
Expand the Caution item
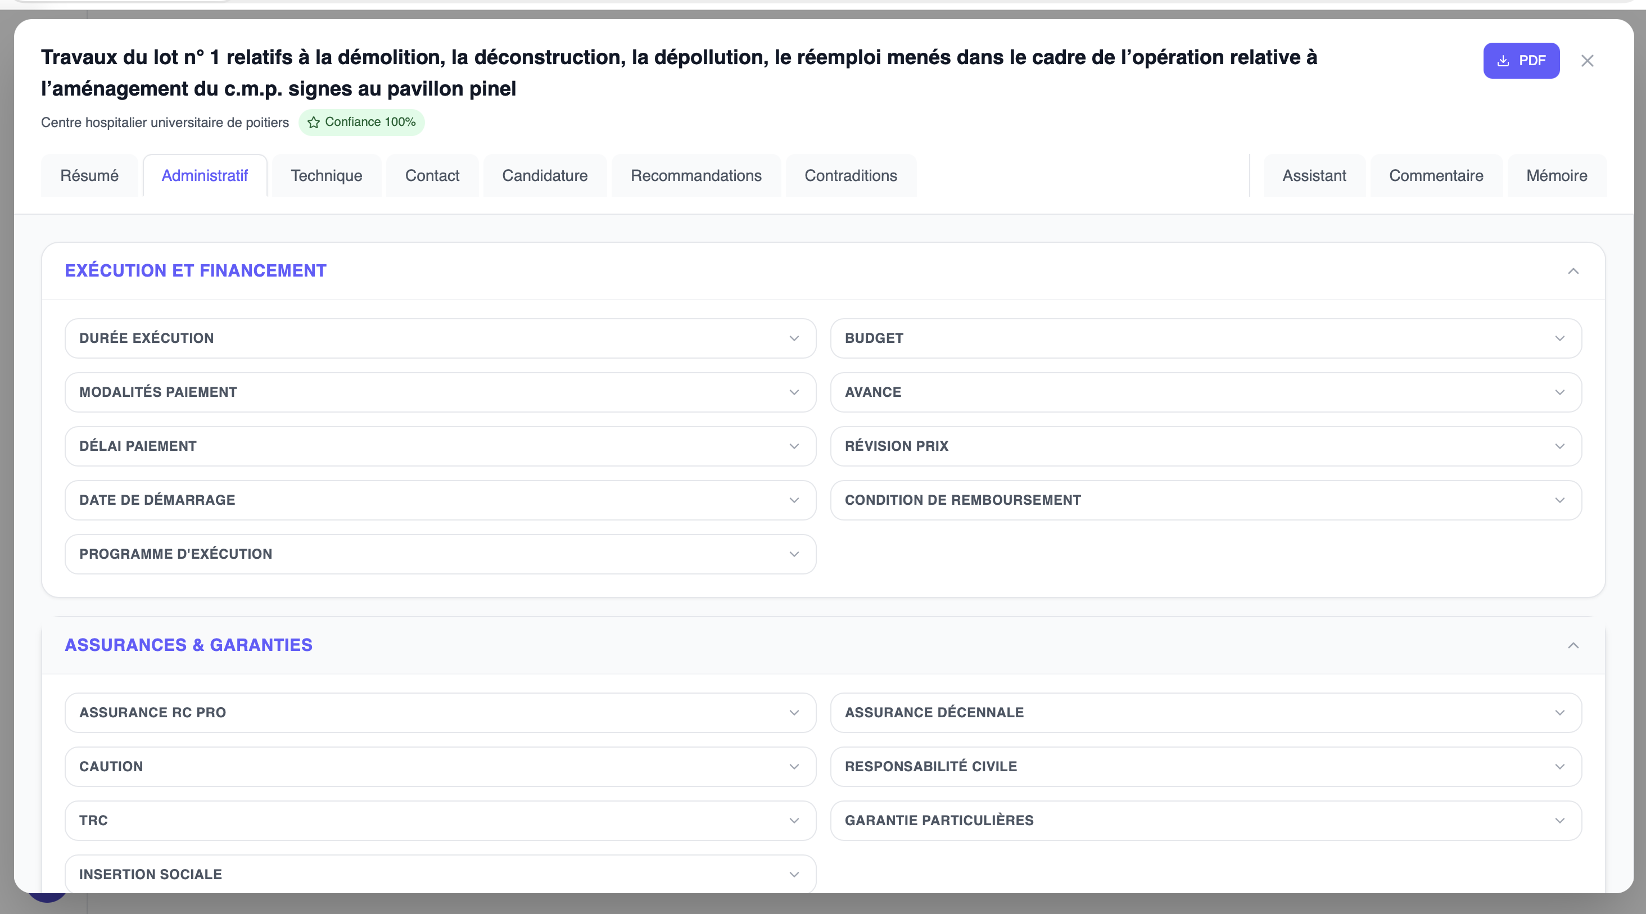[440, 767]
